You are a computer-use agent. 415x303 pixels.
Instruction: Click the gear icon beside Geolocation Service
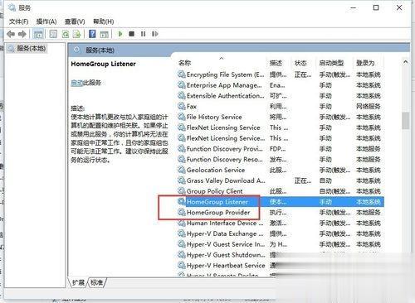182,170
